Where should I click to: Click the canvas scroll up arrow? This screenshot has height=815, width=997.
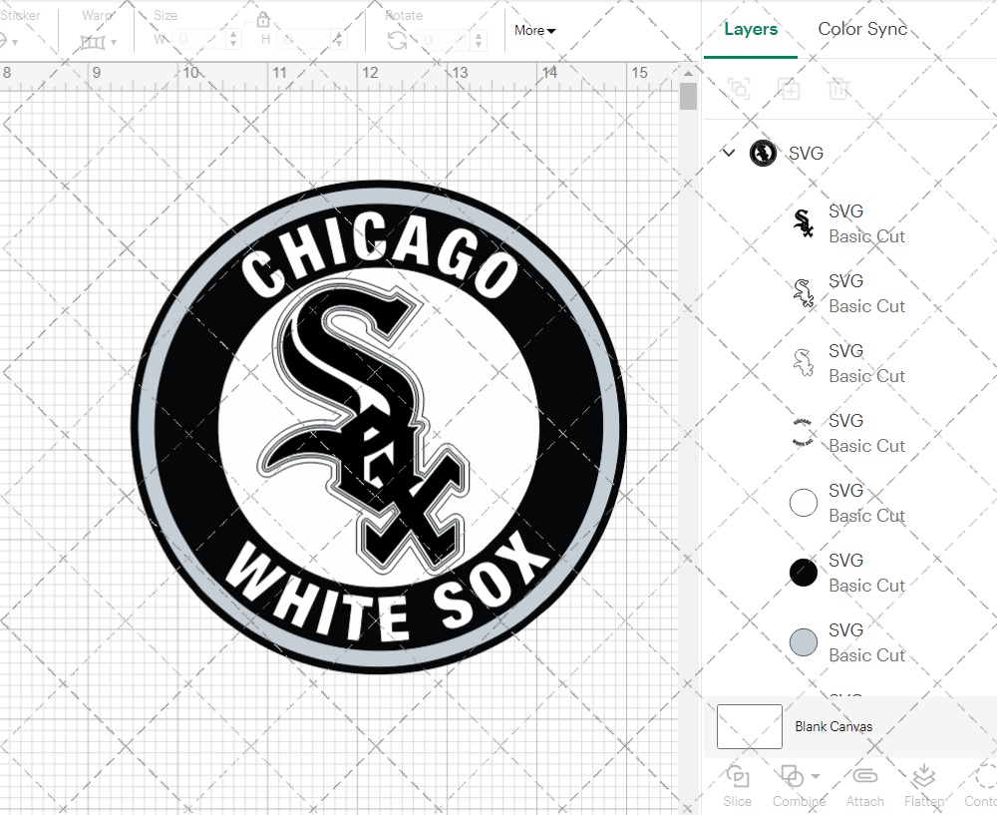point(688,73)
